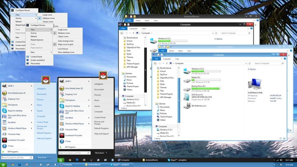Click Help and Support in light blue Start menu

pyautogui.click(x=44, y=139)
